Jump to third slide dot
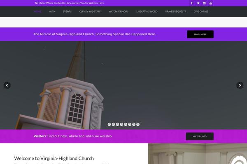Image resolution: width=247 pixels, height=164 pixels. pyautogui.click(x=117, y=124)
